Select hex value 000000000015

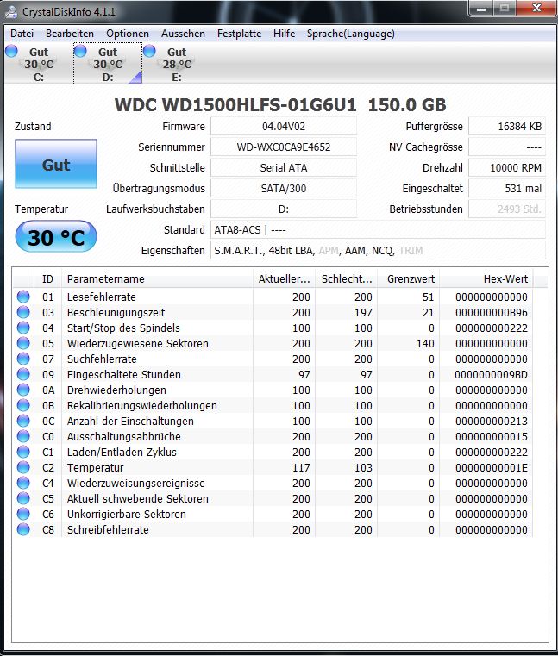[492, 436]
